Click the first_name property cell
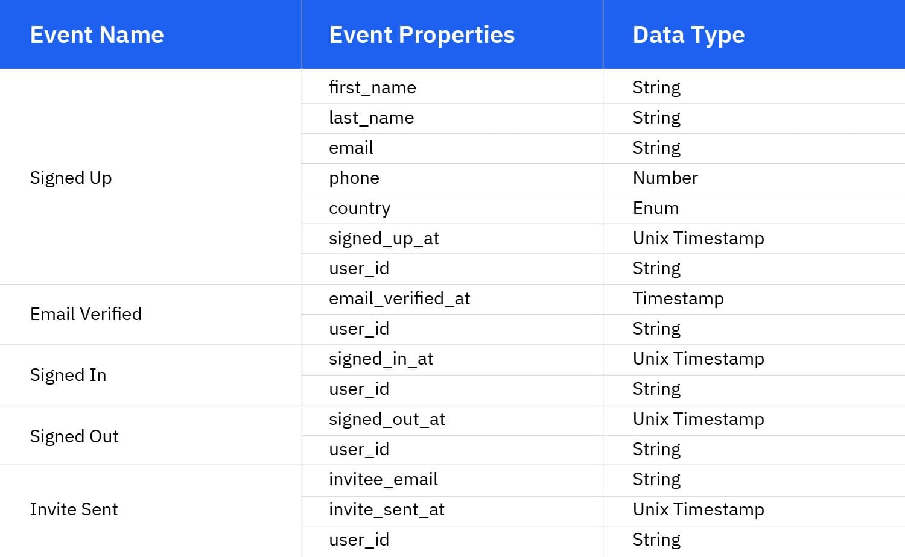 [372, 87]
